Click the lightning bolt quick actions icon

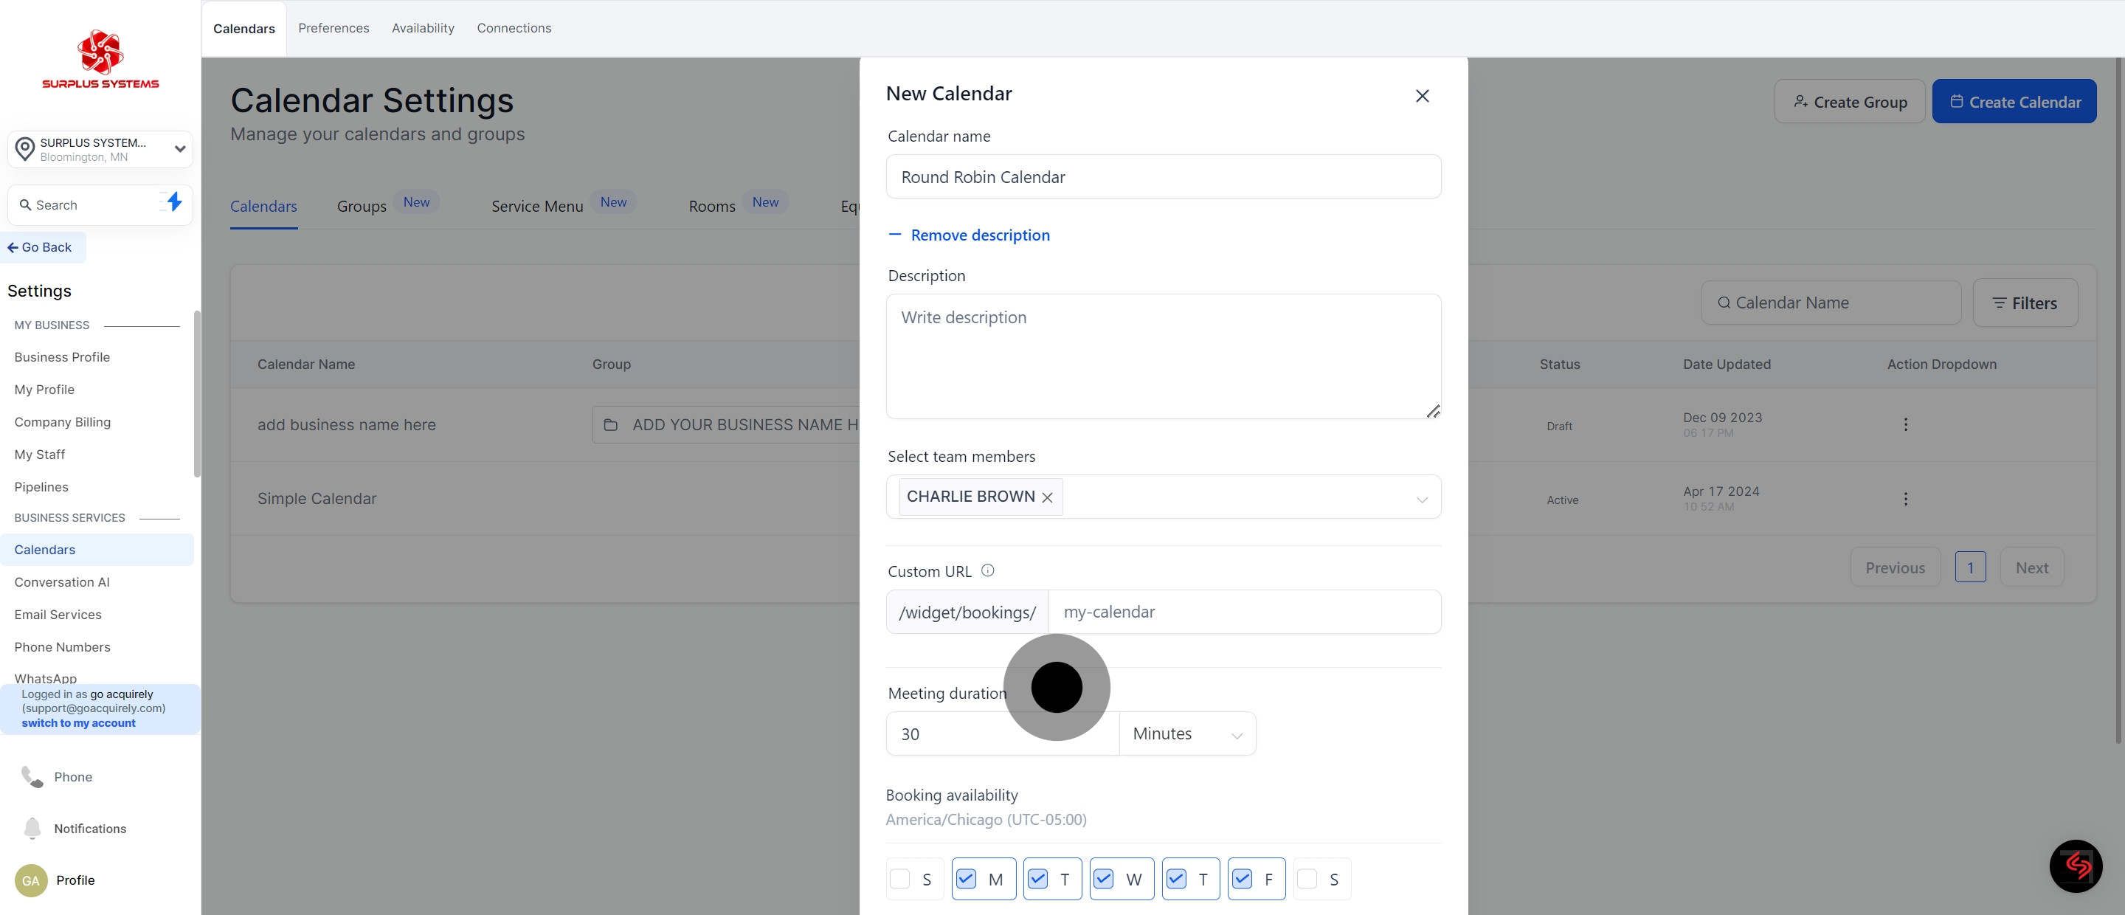tap(173, 202)
